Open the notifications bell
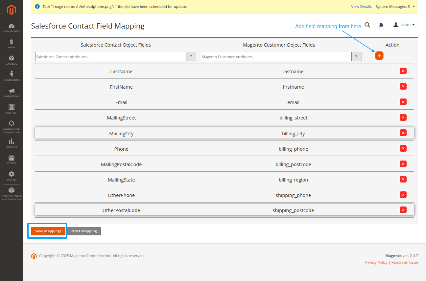The width and height of the screenshot is (426, 281). click(x=381, y=25)
